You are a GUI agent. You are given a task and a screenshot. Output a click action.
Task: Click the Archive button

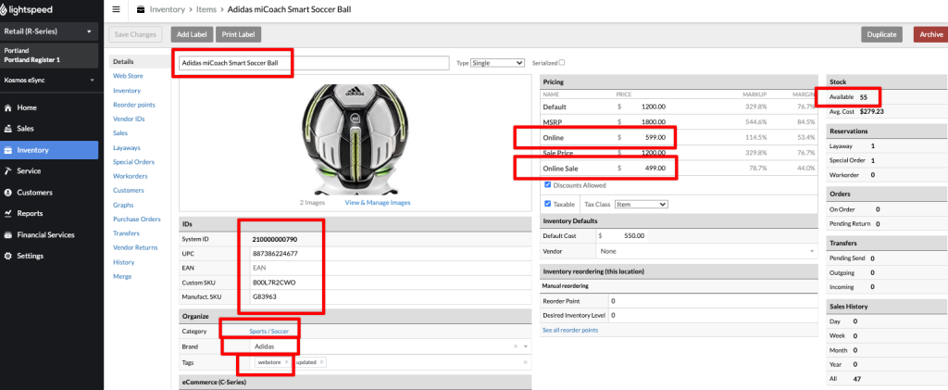(931, 34)
